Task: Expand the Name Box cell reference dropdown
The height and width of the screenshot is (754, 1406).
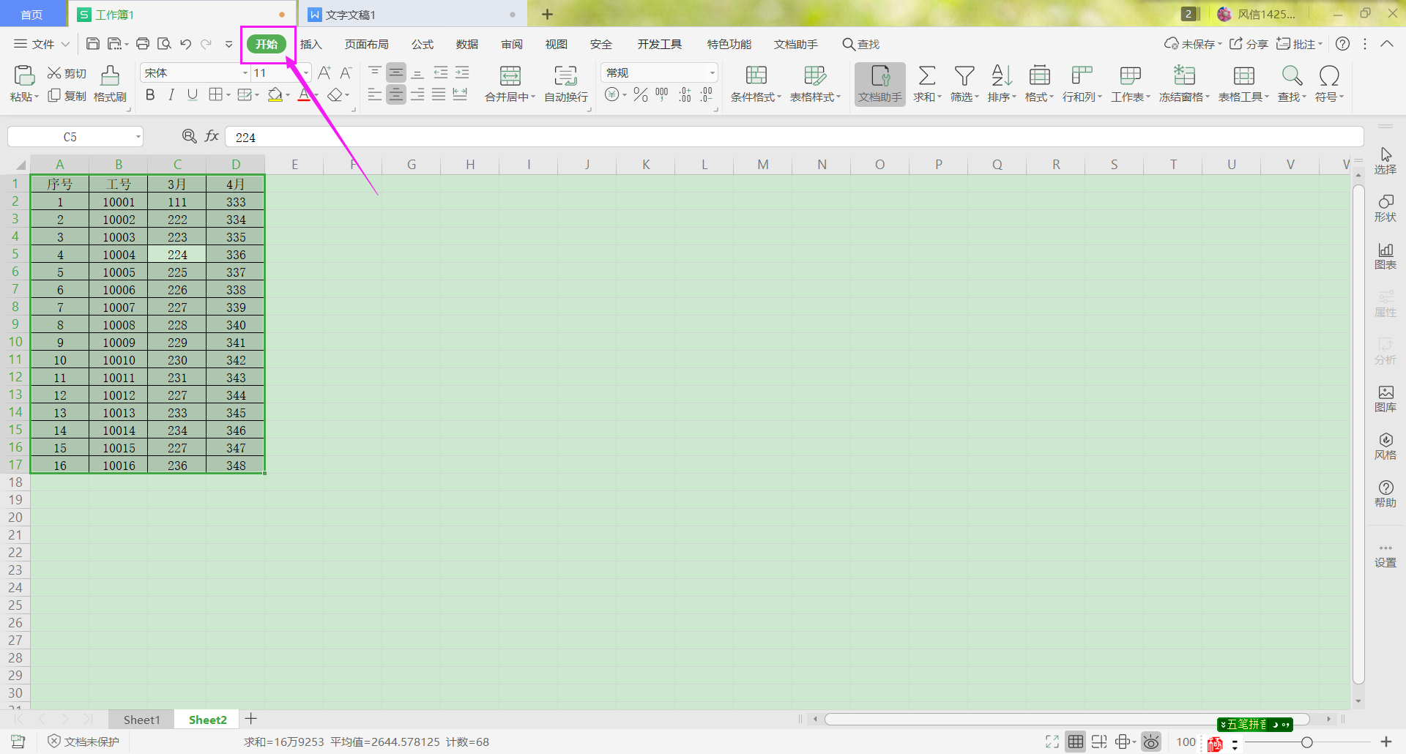Action: (138, 137)
